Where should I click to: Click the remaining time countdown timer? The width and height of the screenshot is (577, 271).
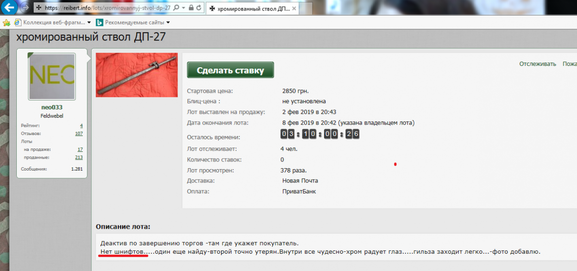[x=320, y=134]
